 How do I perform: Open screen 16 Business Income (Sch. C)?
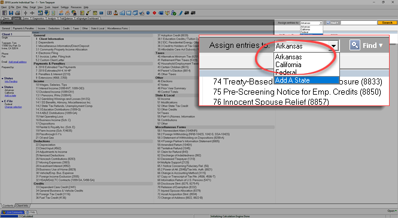pos(53,120)
